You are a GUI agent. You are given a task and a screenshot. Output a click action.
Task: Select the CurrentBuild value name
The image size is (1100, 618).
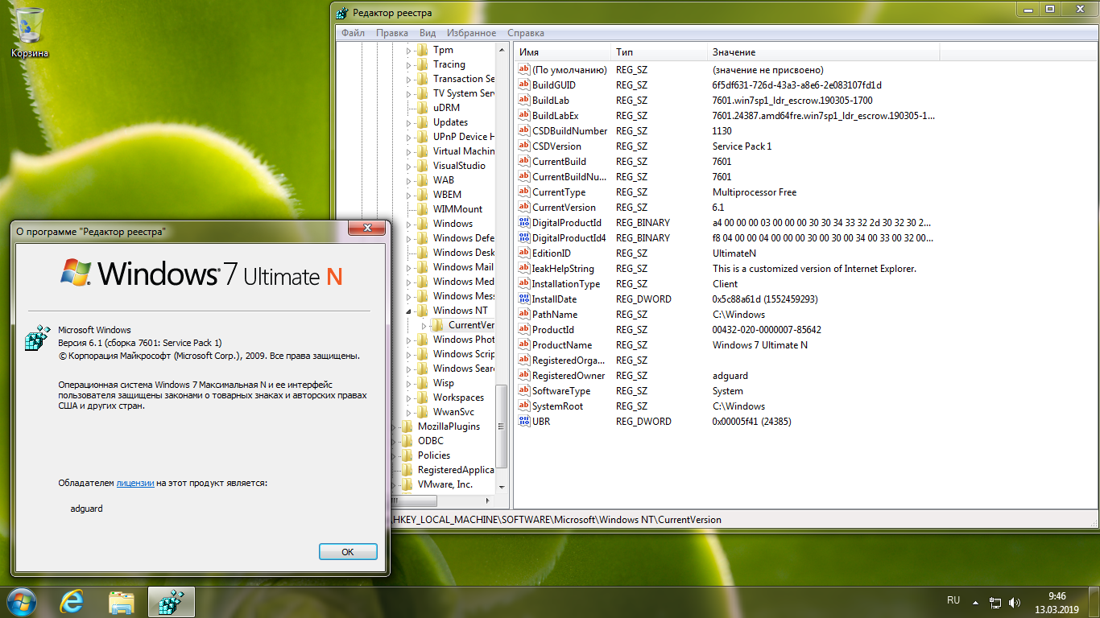click(559, 162)
